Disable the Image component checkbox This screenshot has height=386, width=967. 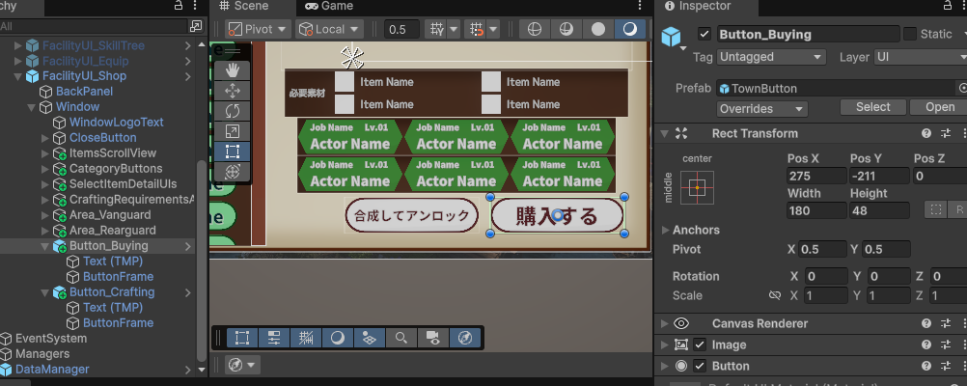[701, 345]
